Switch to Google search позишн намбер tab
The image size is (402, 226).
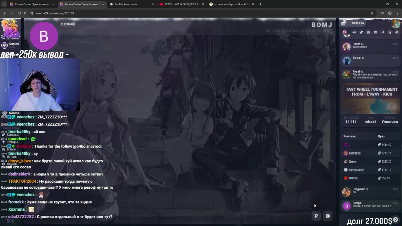pyautogui.click(x=232, y=4)
